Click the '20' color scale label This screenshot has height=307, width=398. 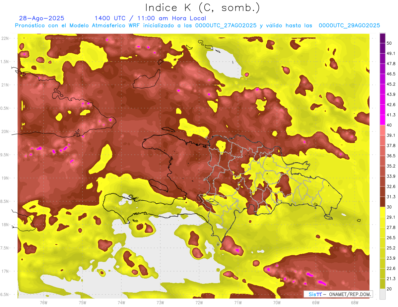[x=390, y=289]
